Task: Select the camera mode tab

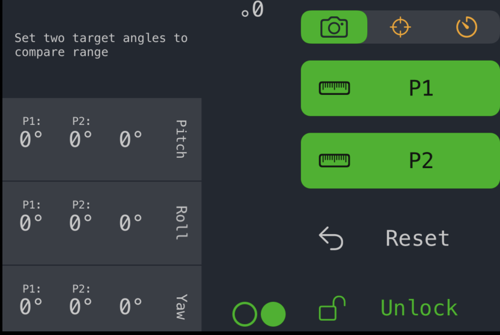Action: click(x=334, y=27)
